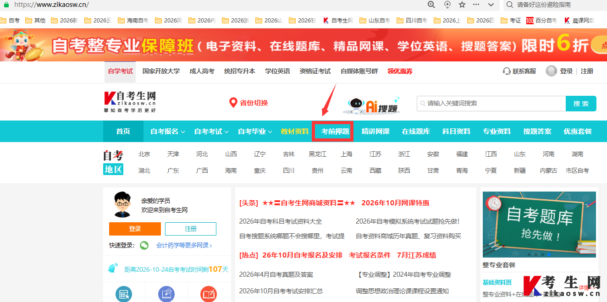
Task: Click the blue bell countdown icon
Action: 113,268
